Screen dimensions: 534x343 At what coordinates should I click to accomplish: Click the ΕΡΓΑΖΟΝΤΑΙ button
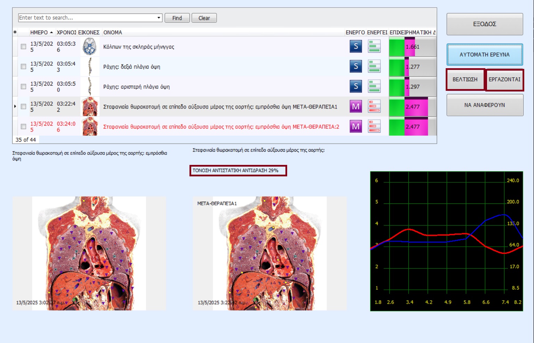point(504,79)
